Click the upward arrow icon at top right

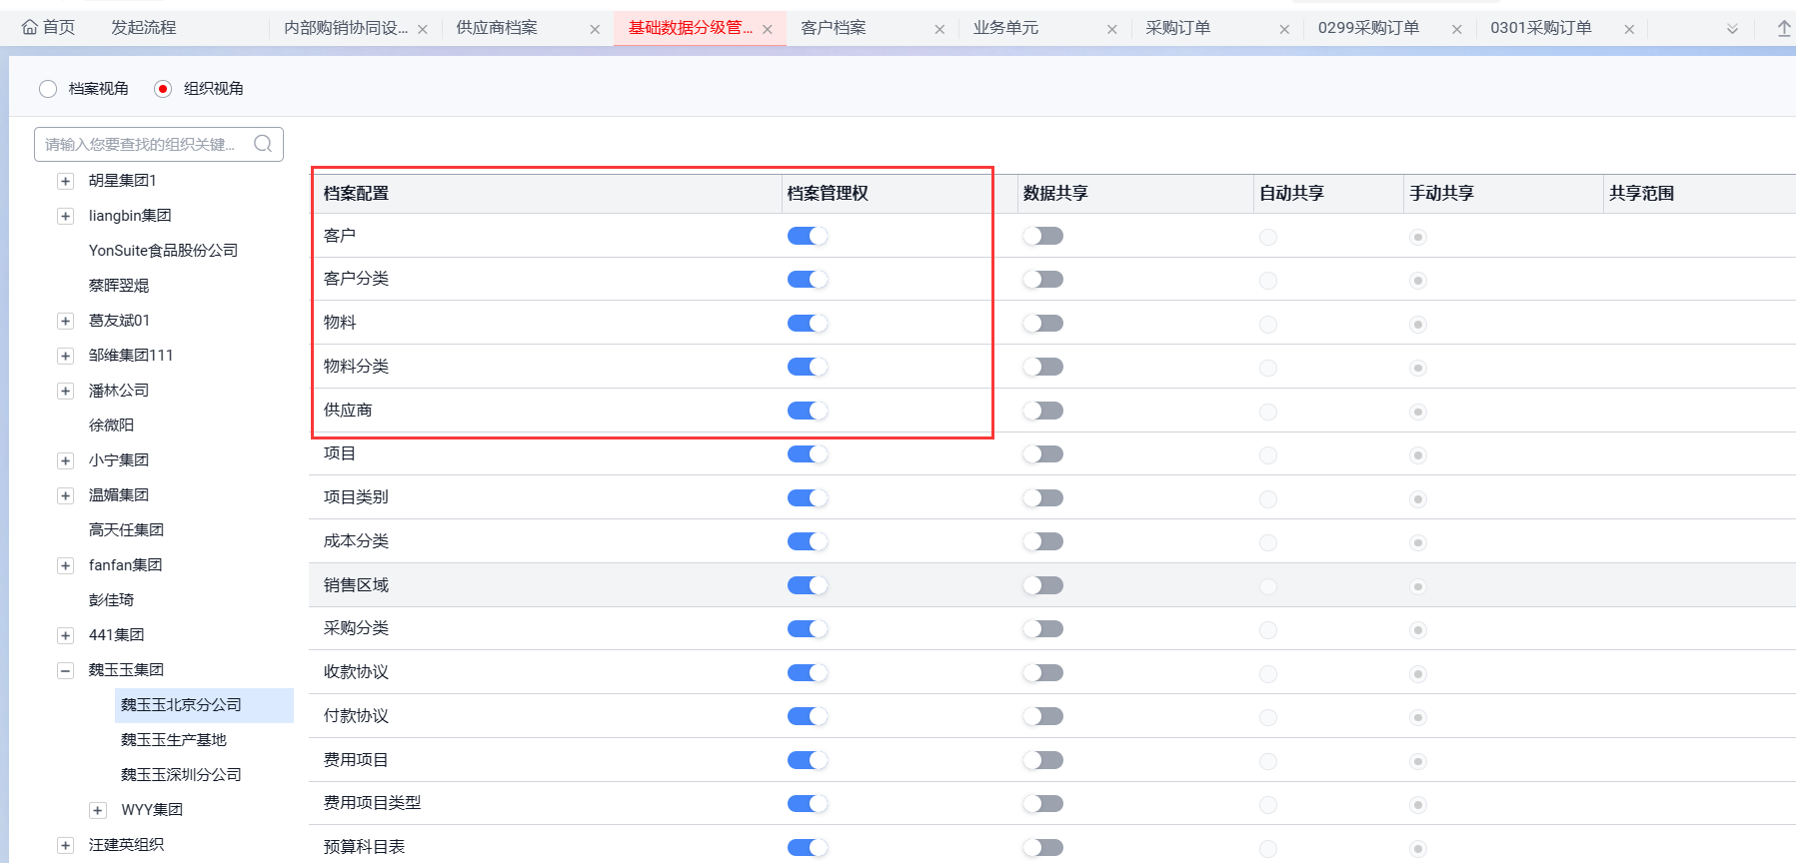(1783, 29)
